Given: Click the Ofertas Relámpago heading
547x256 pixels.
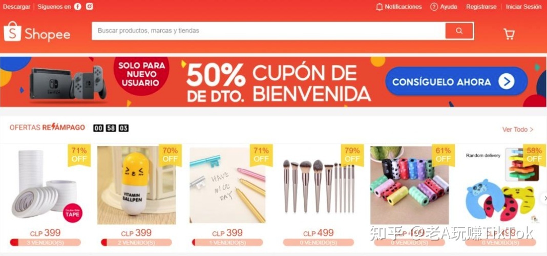Looking at the screenshot, I should tap(47, 127).
